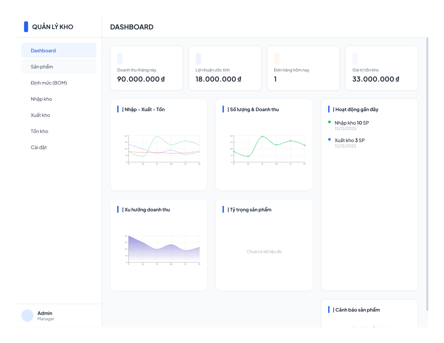The image size is (444, 343).
Task: Click the Admin avatar circle
Action: click(x=27, y=316)
